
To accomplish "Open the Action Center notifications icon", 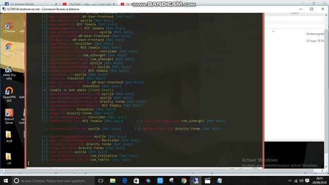I will 307,180.
